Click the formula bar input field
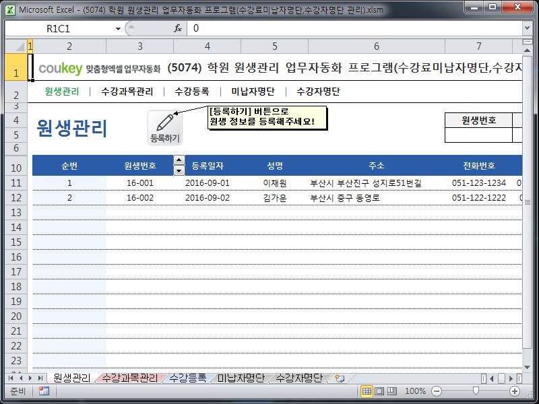The height and width of the screenshot is (404, 539). tap(354, 28)
